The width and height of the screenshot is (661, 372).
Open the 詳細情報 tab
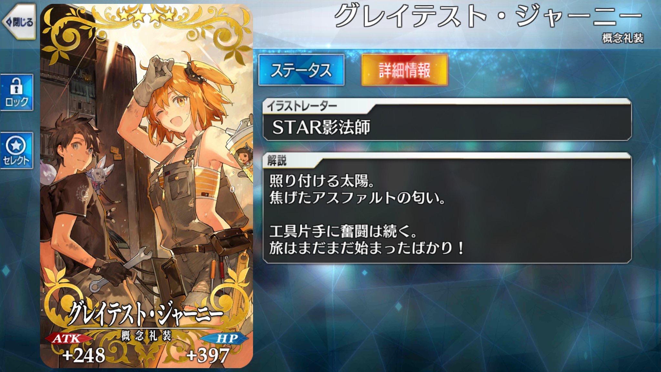(x=404, y=70)
